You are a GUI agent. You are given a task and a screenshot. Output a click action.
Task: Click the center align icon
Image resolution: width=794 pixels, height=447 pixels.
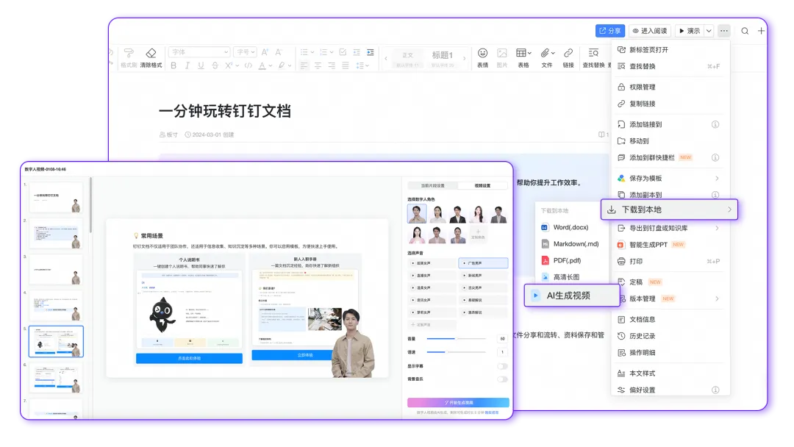(318, 65)
